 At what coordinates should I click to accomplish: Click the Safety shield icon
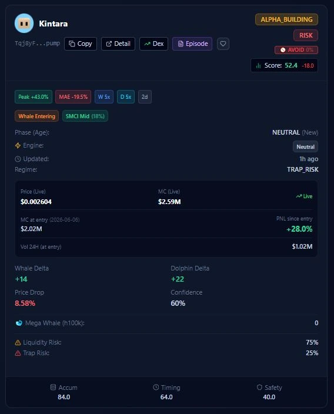(259, 388)
